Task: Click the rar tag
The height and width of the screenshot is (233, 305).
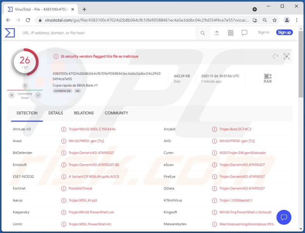Action: coord(78,91)
